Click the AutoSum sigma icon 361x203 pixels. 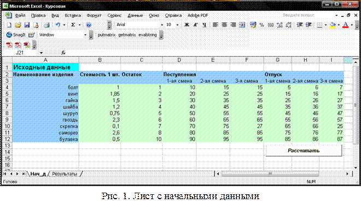[73, 25]
